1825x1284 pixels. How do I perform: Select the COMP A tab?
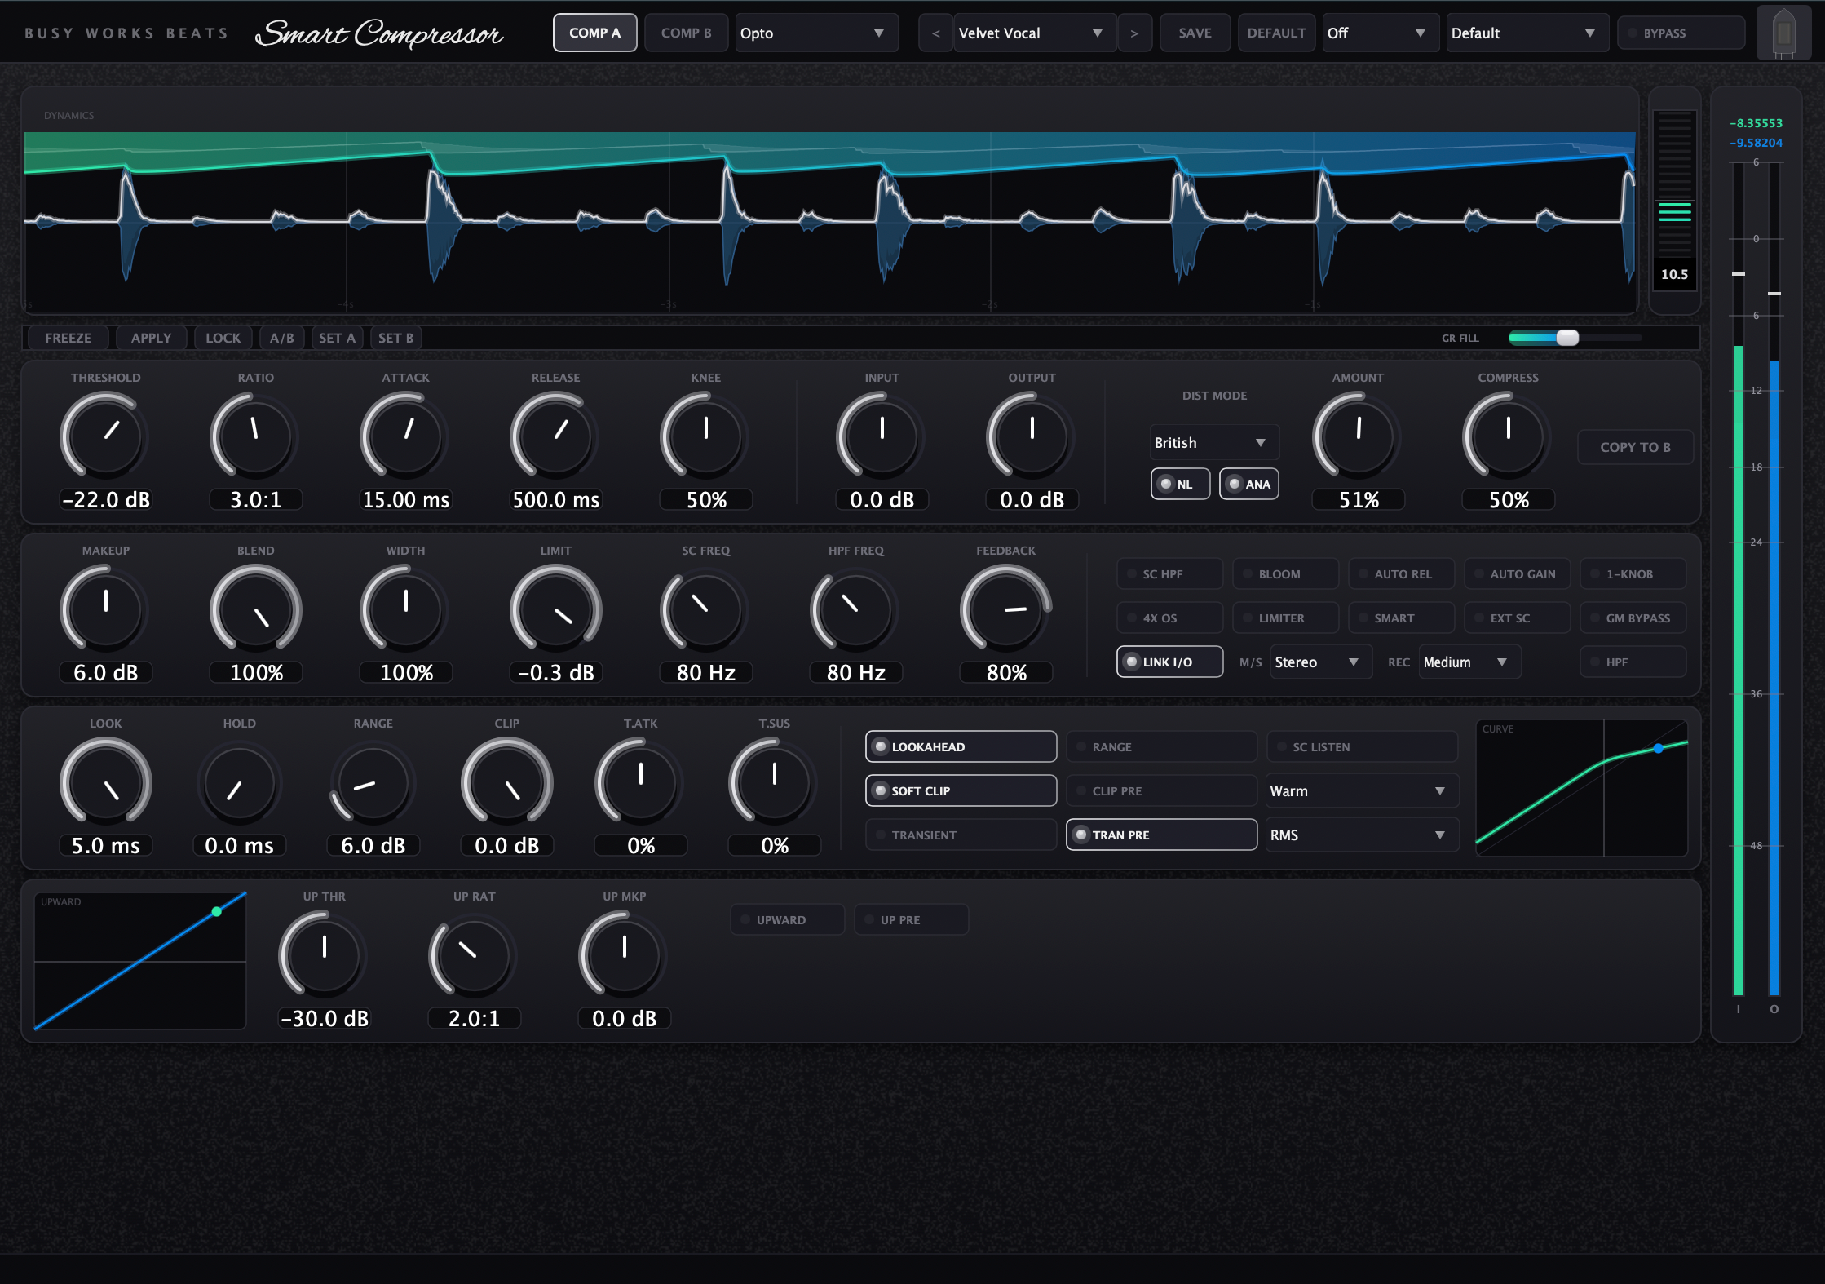point(594,33)
